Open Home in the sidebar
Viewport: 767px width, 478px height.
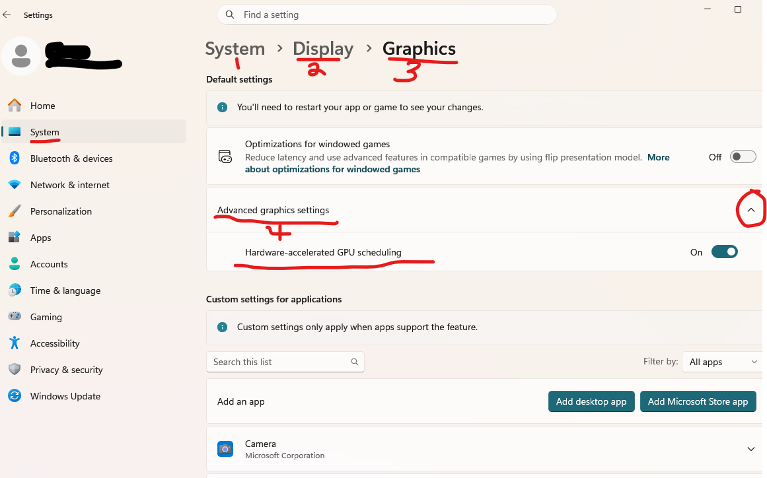[x=94, y=106]
